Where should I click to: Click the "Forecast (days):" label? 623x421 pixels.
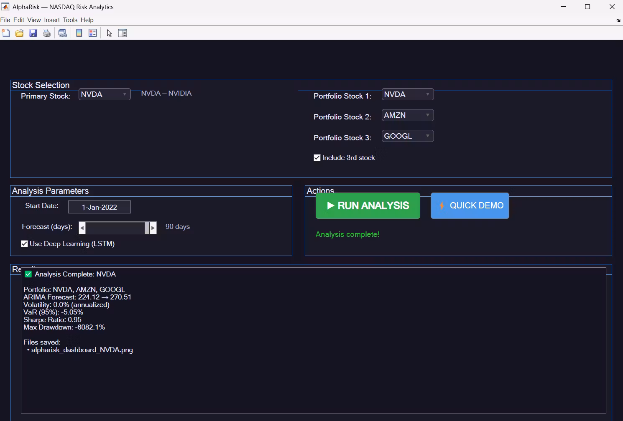tap(47, 226)
